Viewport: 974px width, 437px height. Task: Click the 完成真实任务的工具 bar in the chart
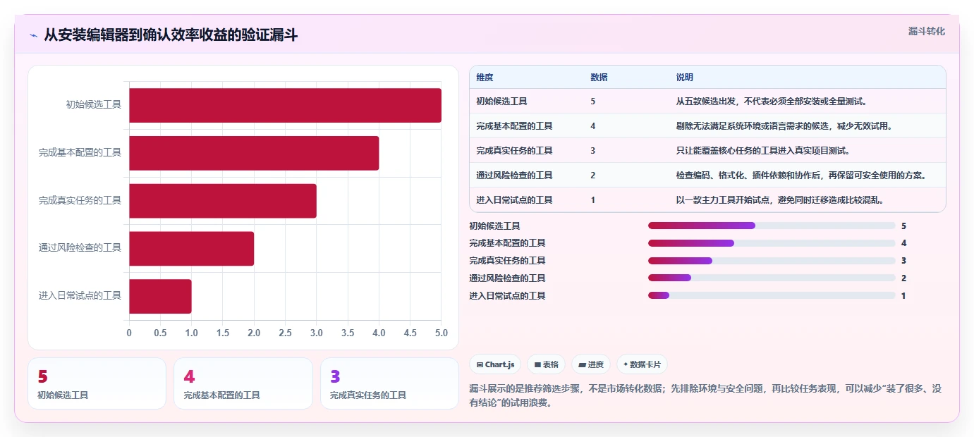[x=223, y=201]
